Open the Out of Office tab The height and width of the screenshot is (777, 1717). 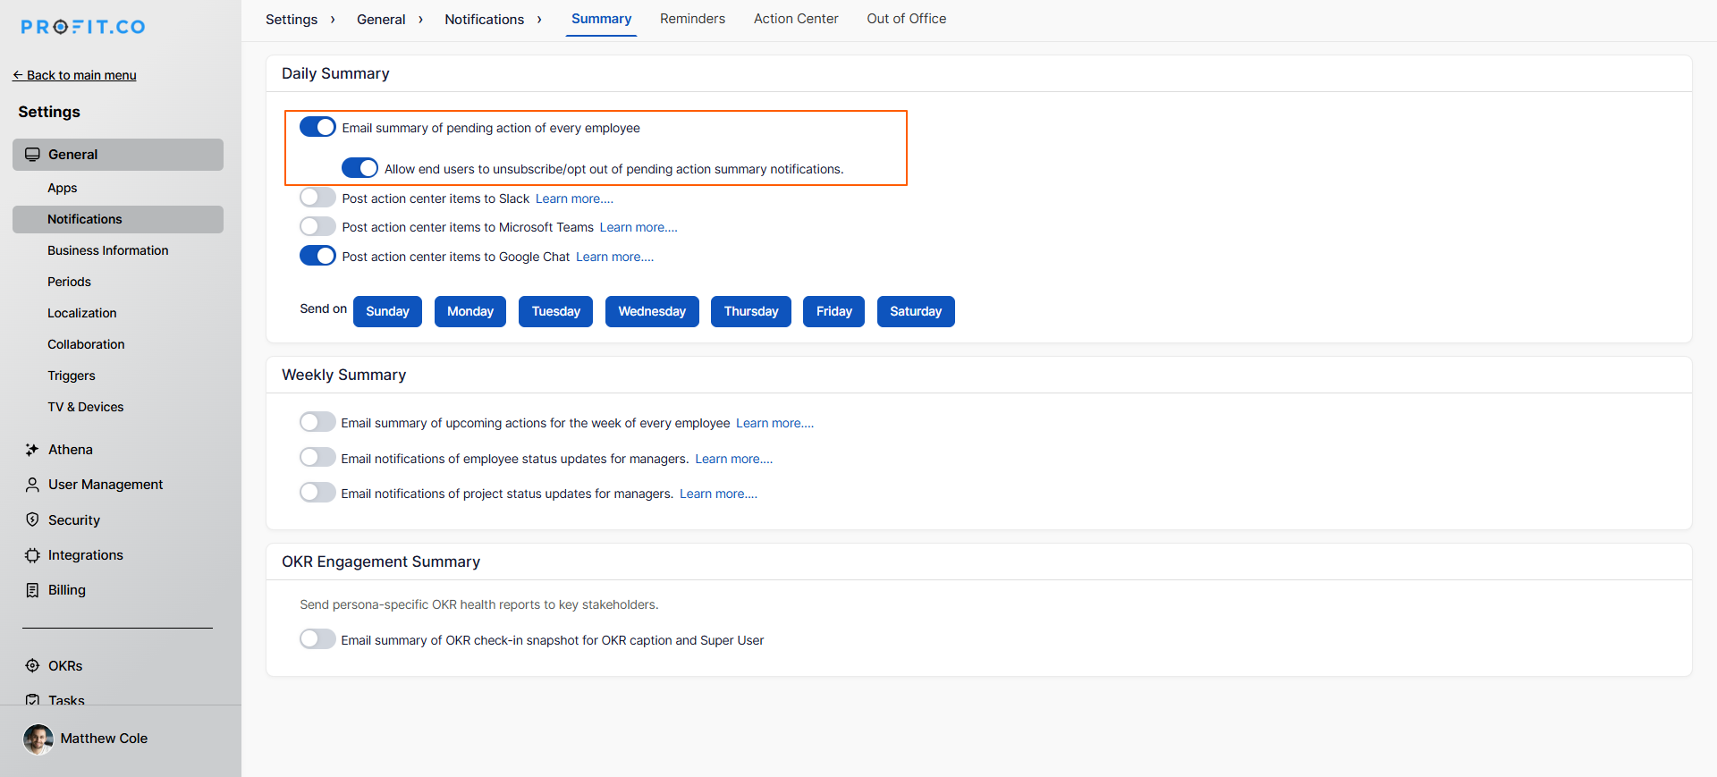[906, 19]
